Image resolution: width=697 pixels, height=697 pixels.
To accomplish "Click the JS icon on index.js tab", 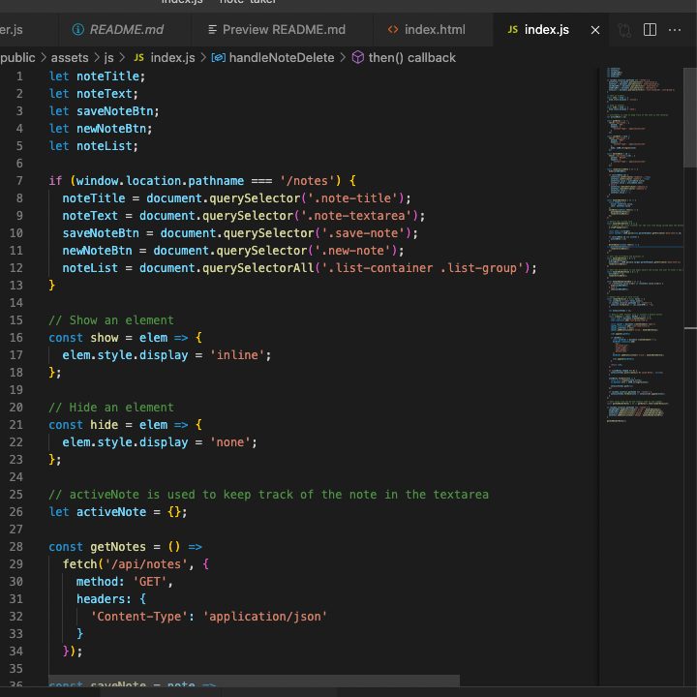I will tap(512, 30).
